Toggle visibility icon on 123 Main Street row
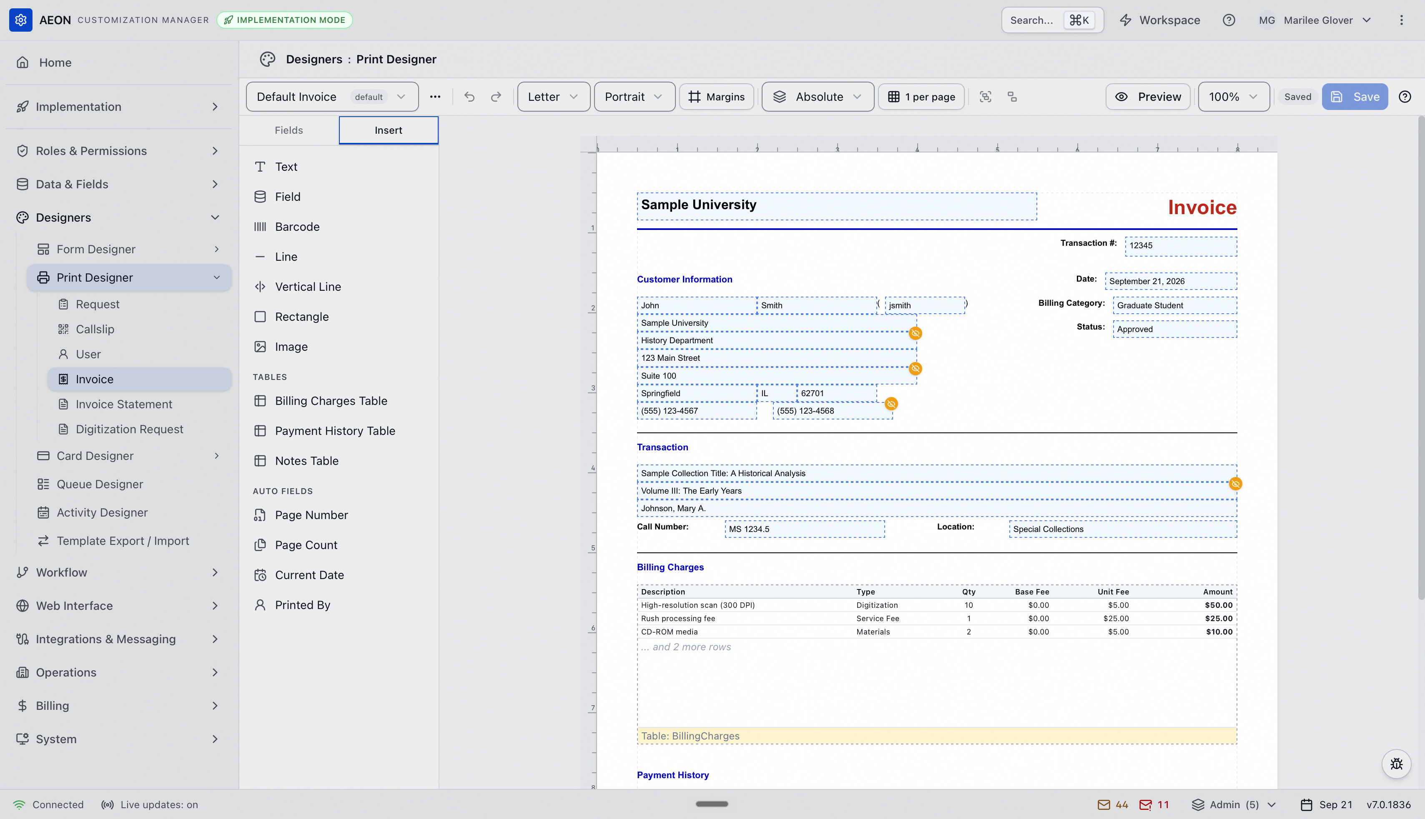 tap(915, 368)
